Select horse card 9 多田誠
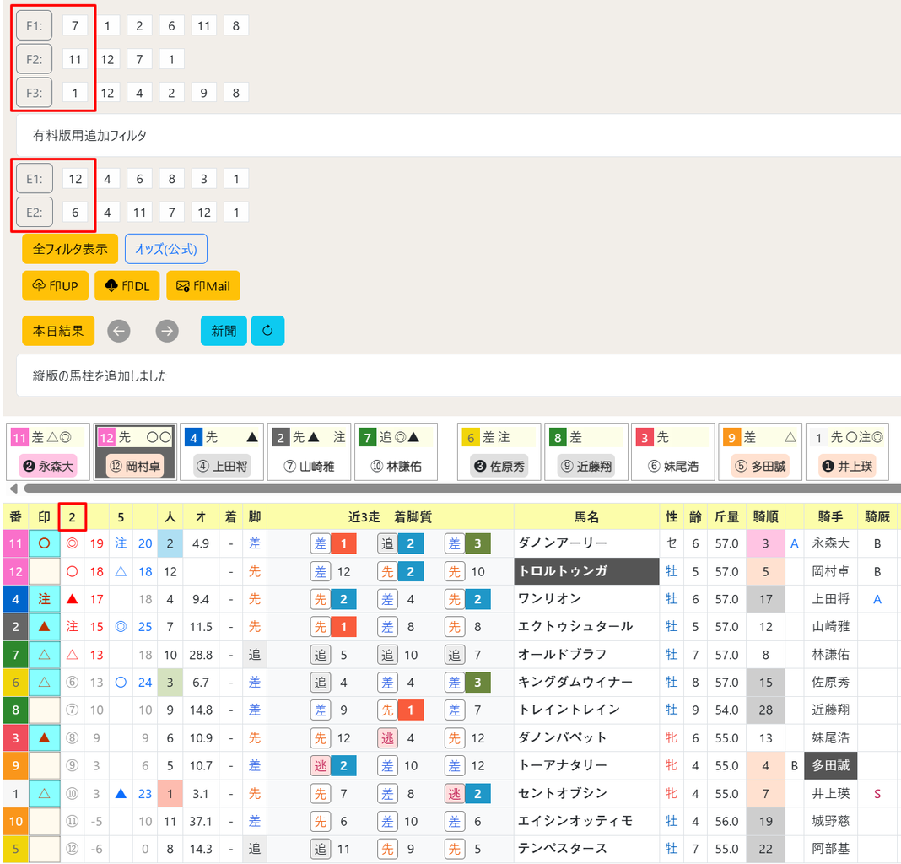Image resolution: width=901 pixels, height=864 pixels. point(760,452)
